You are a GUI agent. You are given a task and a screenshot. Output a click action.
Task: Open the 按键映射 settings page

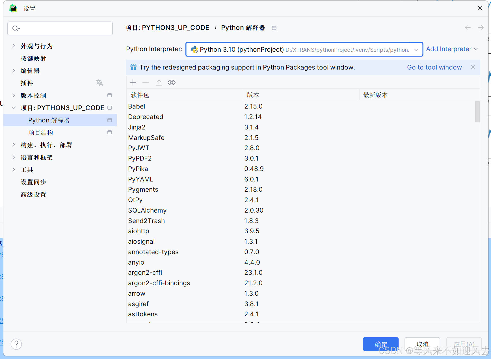coord(33,59)
